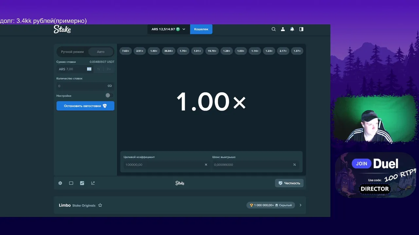Image resolution: width=419 pixels, height=235 pixels.
Task: Open the user profile icon
Action: tap(283, 29)
